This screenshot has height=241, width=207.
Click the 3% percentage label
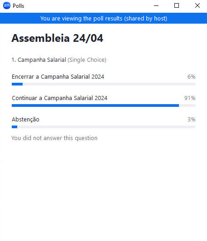point(192,120)
